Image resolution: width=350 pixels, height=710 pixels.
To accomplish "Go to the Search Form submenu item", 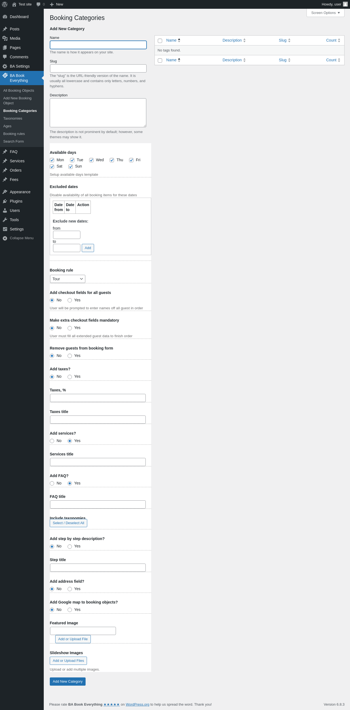I will tap(13, 142).
